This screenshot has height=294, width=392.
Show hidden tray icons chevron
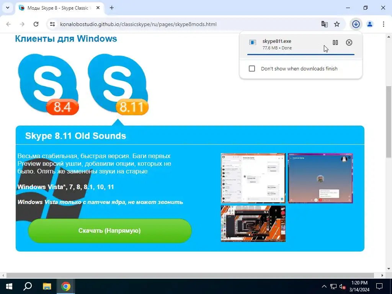coord(324,286)
